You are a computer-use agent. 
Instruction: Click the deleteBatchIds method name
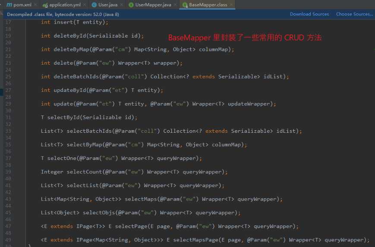[76, 76]
